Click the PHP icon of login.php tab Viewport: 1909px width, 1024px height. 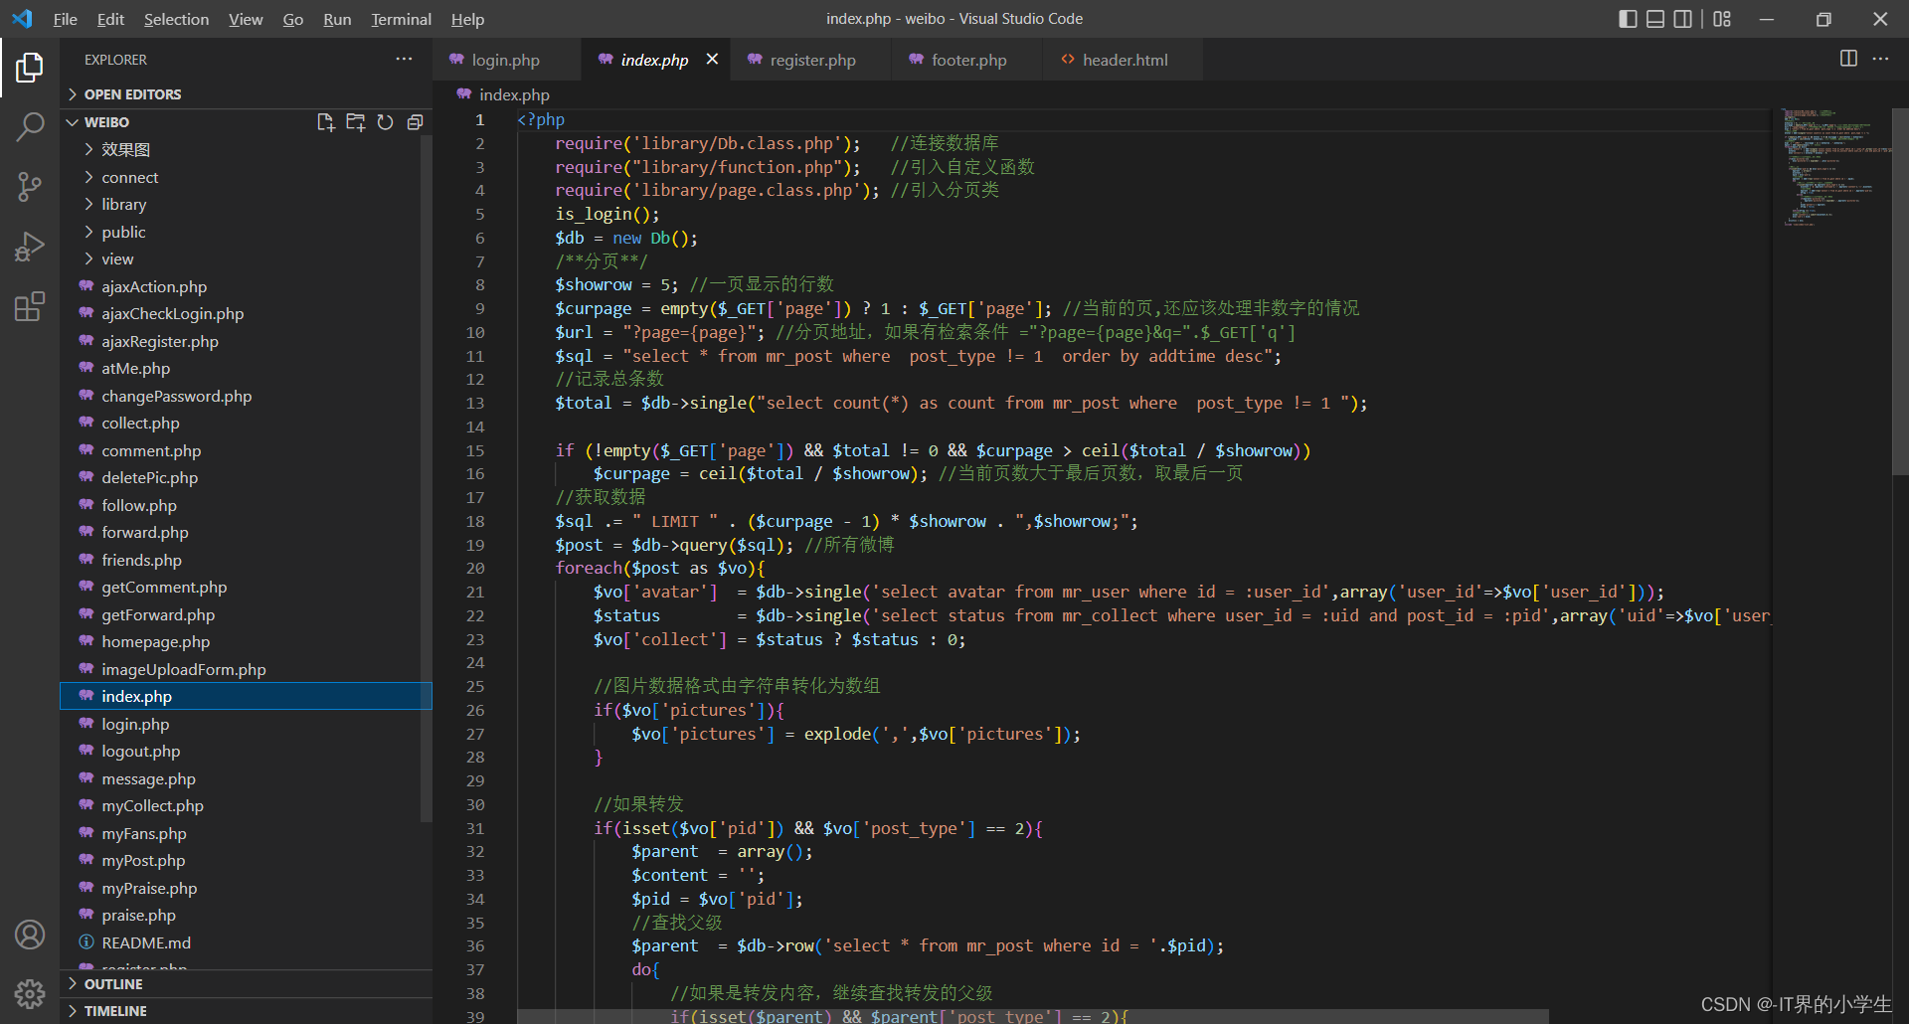[456, 60]
